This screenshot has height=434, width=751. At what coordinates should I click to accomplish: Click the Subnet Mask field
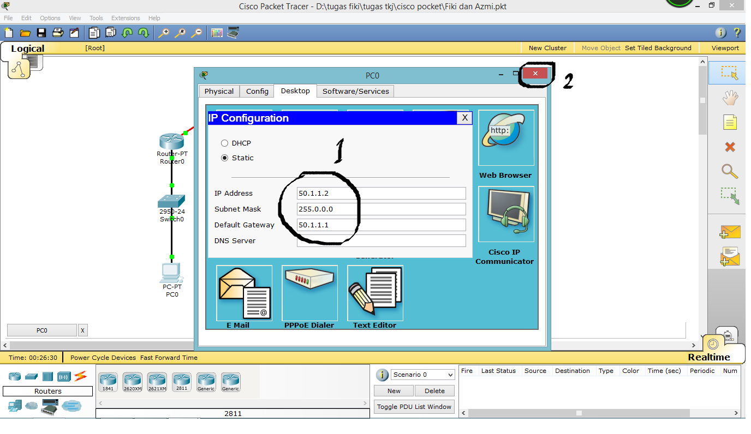(382, 209)
